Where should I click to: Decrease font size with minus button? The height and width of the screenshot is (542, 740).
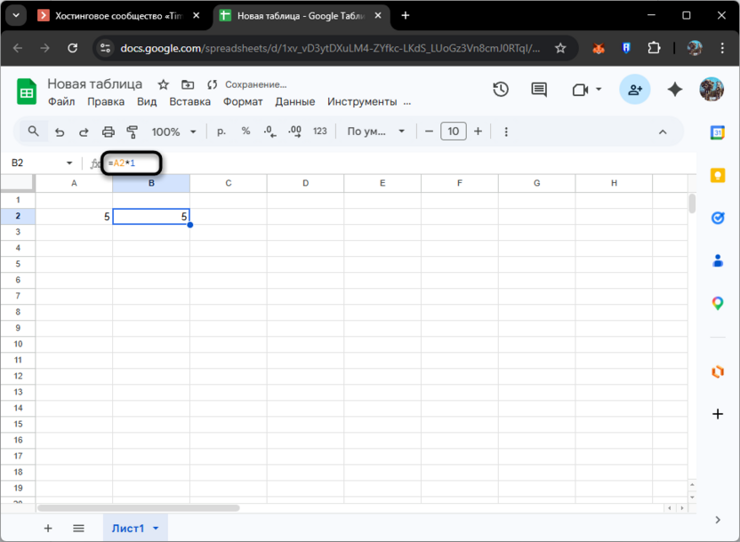pyautogui.click(x=429, y=132)
